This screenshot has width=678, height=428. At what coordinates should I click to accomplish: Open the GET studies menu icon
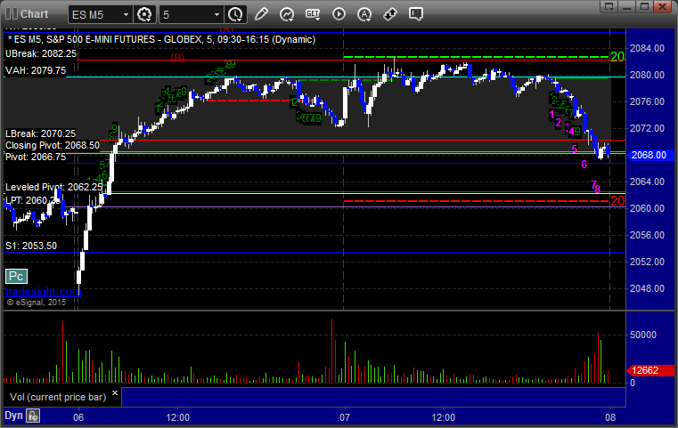coord(313,14)
